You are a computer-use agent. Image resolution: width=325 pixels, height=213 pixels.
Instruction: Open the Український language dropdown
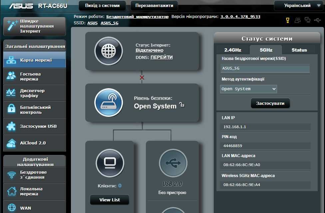pyautogui.click(x=299, y=6)
